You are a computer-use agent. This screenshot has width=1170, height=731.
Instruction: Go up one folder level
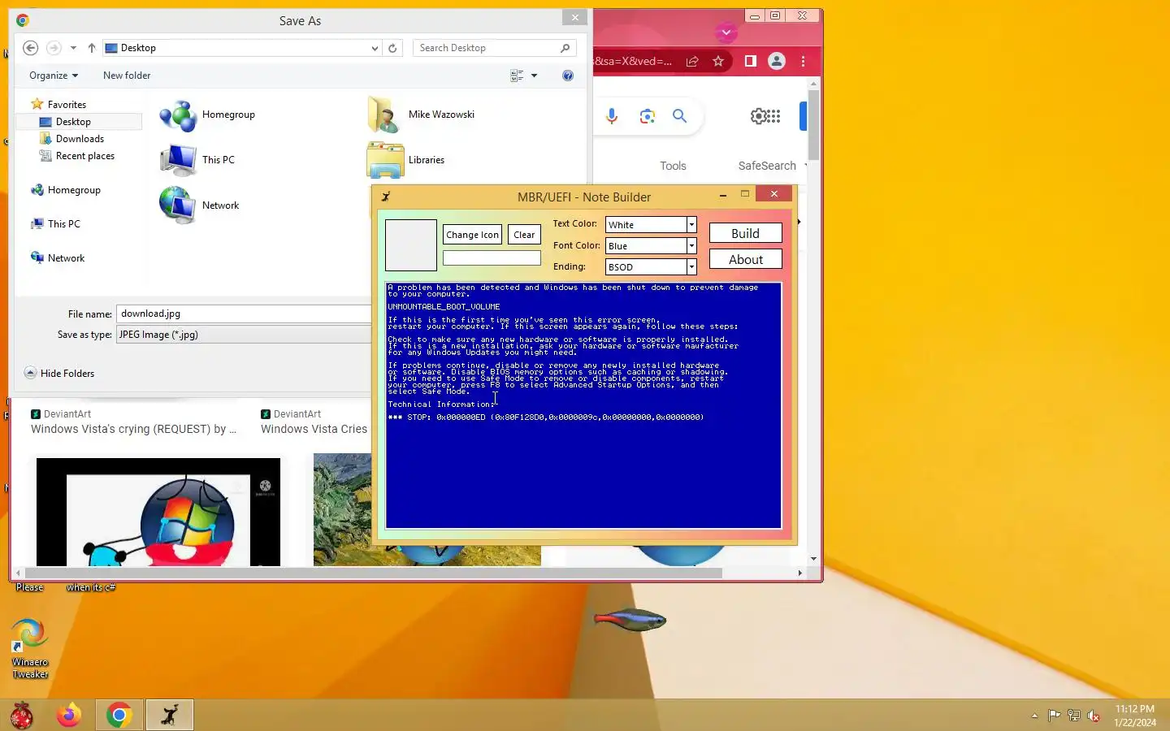[x=92, y=48]
